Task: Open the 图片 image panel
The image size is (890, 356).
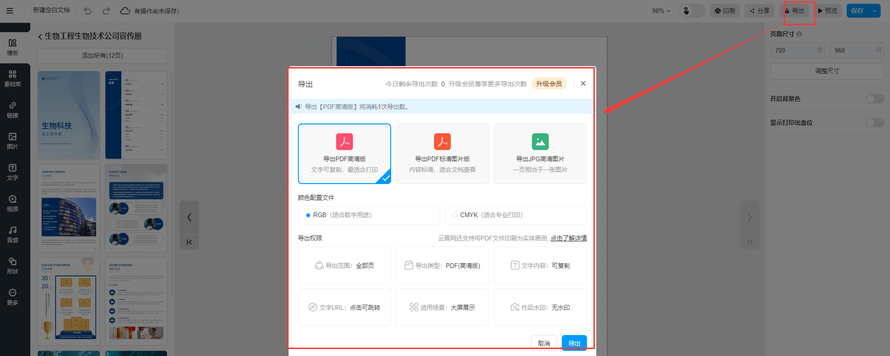Action: pyautogui.click(x=13, y=141)
